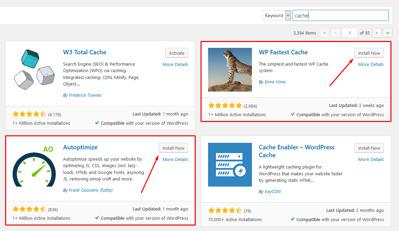Focus the plugin search field containing 'cache'
This screenshot has height=231, width=399.
340,15
